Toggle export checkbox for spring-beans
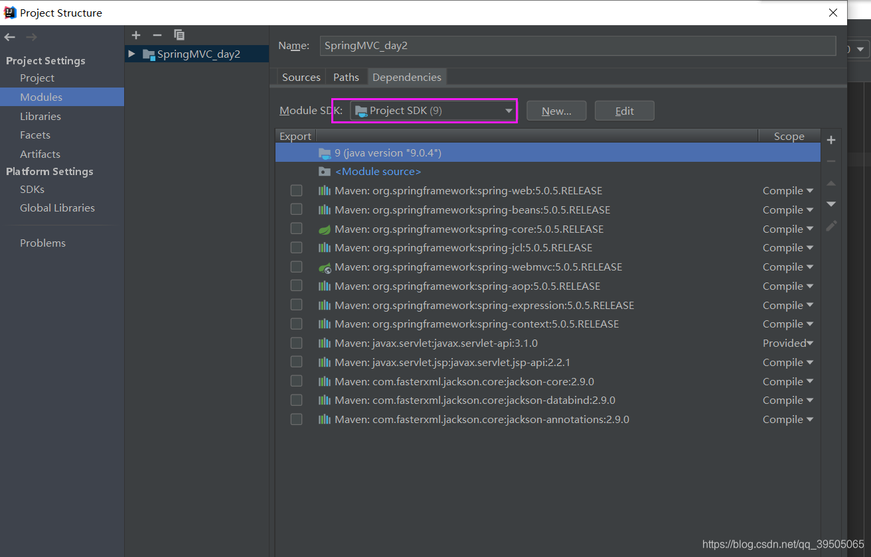 click(296, 210)
